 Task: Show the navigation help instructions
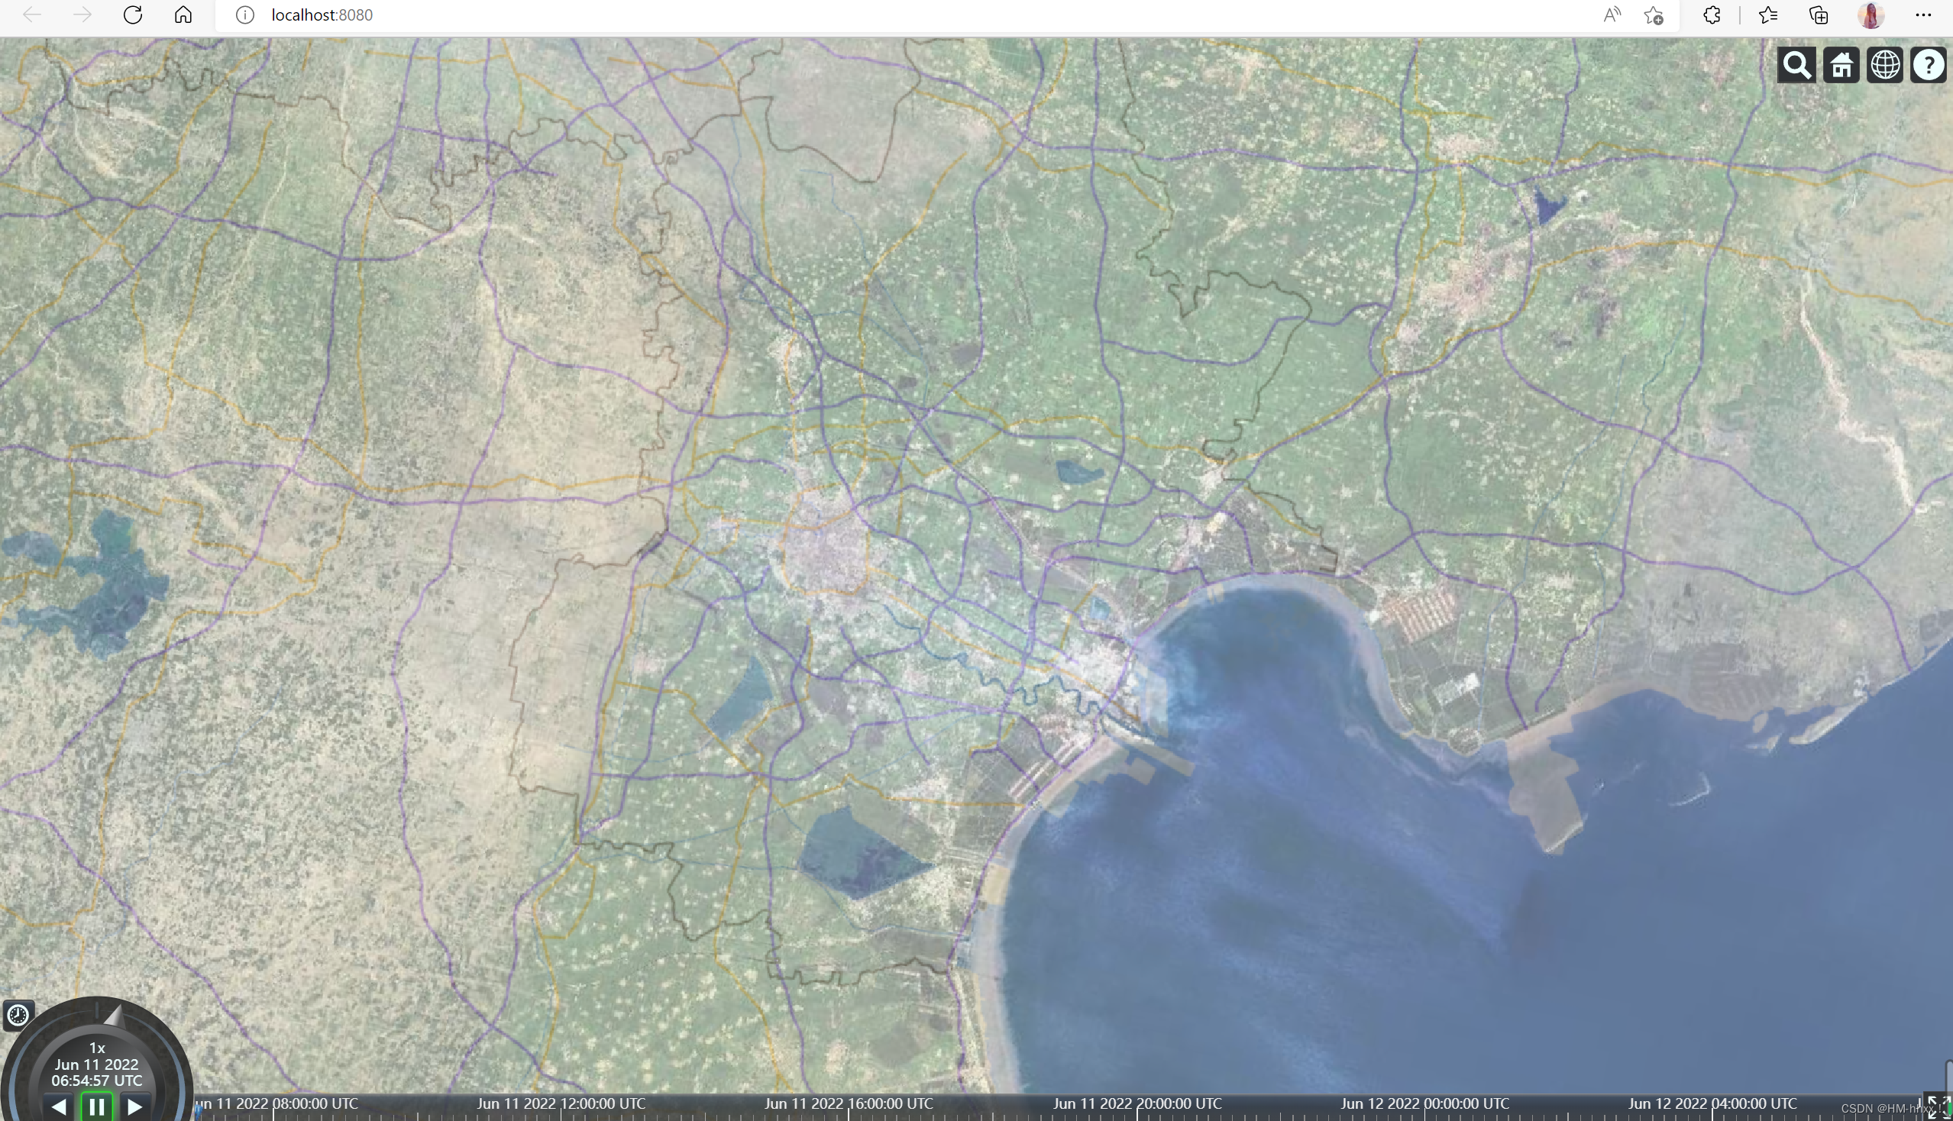point(1929,66)
